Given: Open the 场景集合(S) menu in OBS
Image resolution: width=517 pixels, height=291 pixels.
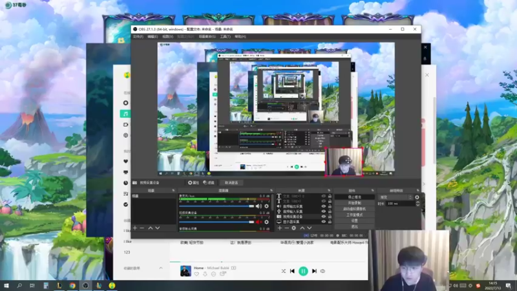Looking at the screenshot, I should pos(207,37).
